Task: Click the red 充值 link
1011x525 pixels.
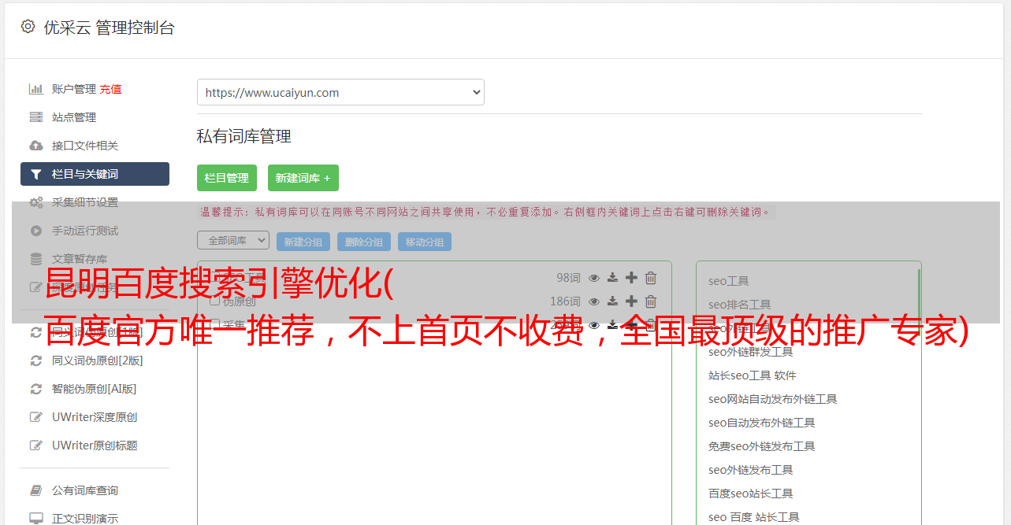Action: click(x=110, y=89)
